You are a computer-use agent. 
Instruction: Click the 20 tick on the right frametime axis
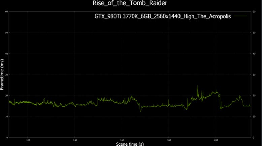click(254, 95)
